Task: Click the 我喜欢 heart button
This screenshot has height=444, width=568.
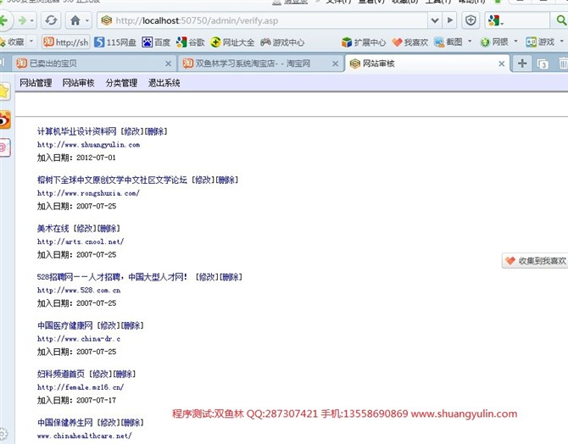Action: click(409, 42)
